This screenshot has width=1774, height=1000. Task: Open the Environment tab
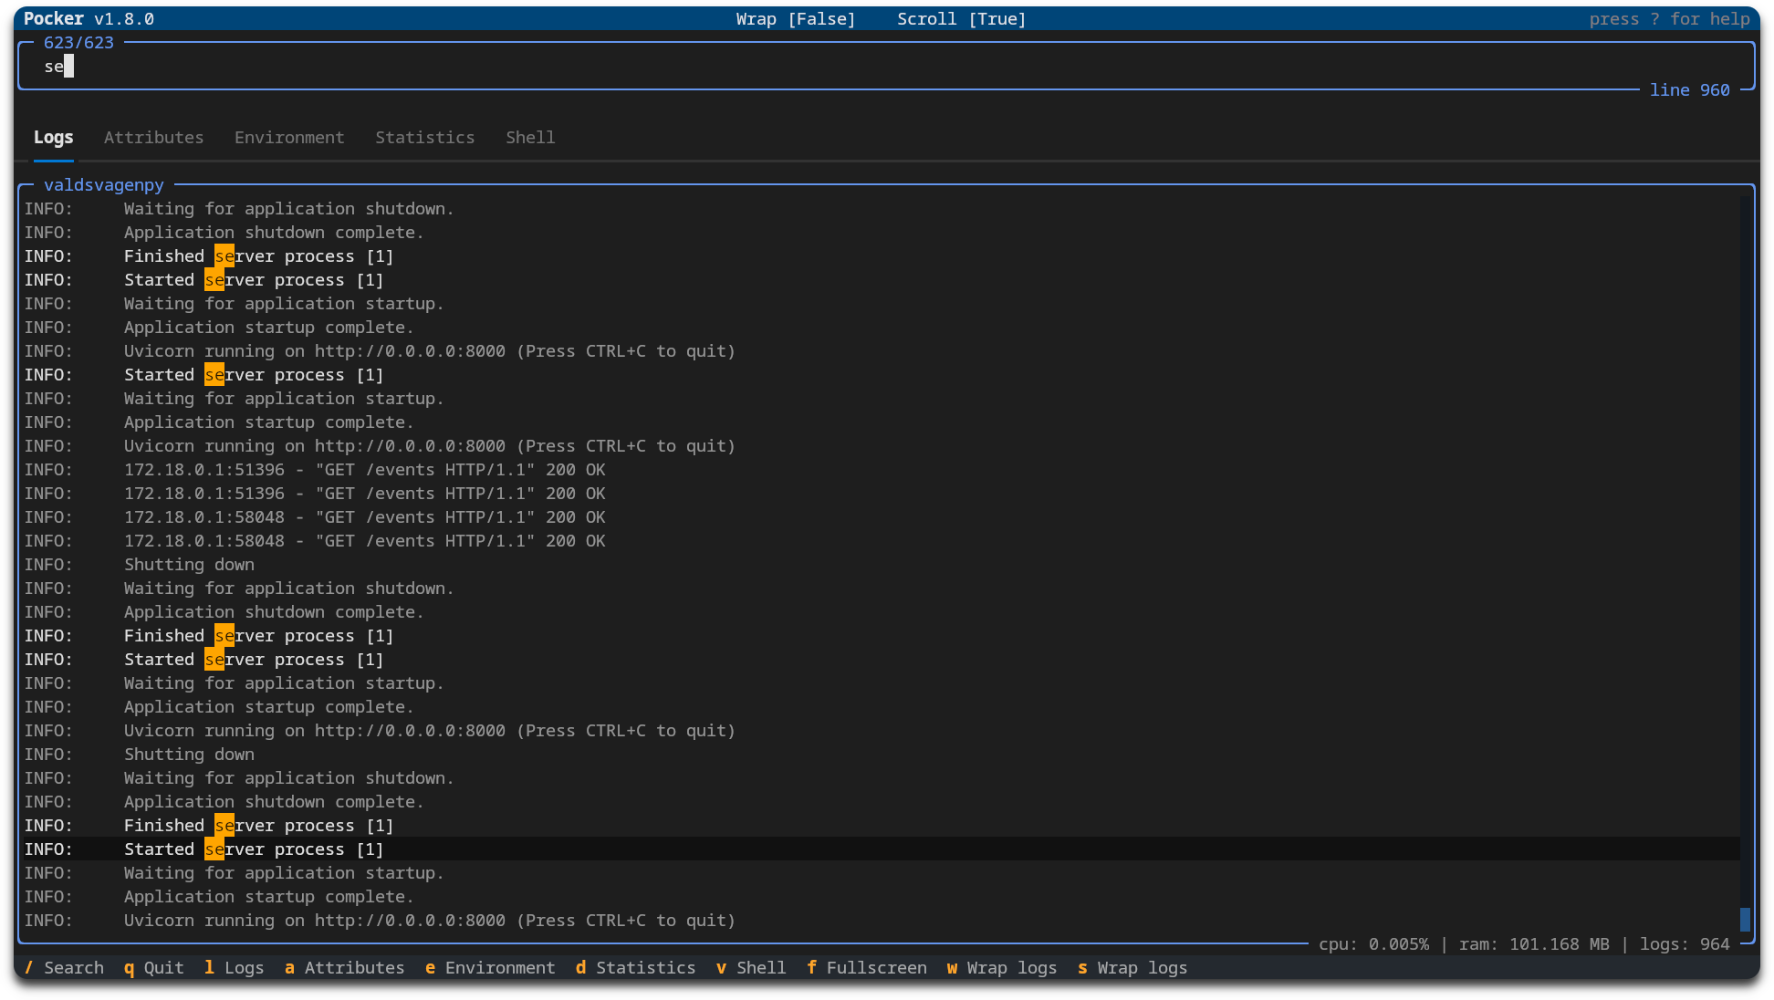point(289,138)
